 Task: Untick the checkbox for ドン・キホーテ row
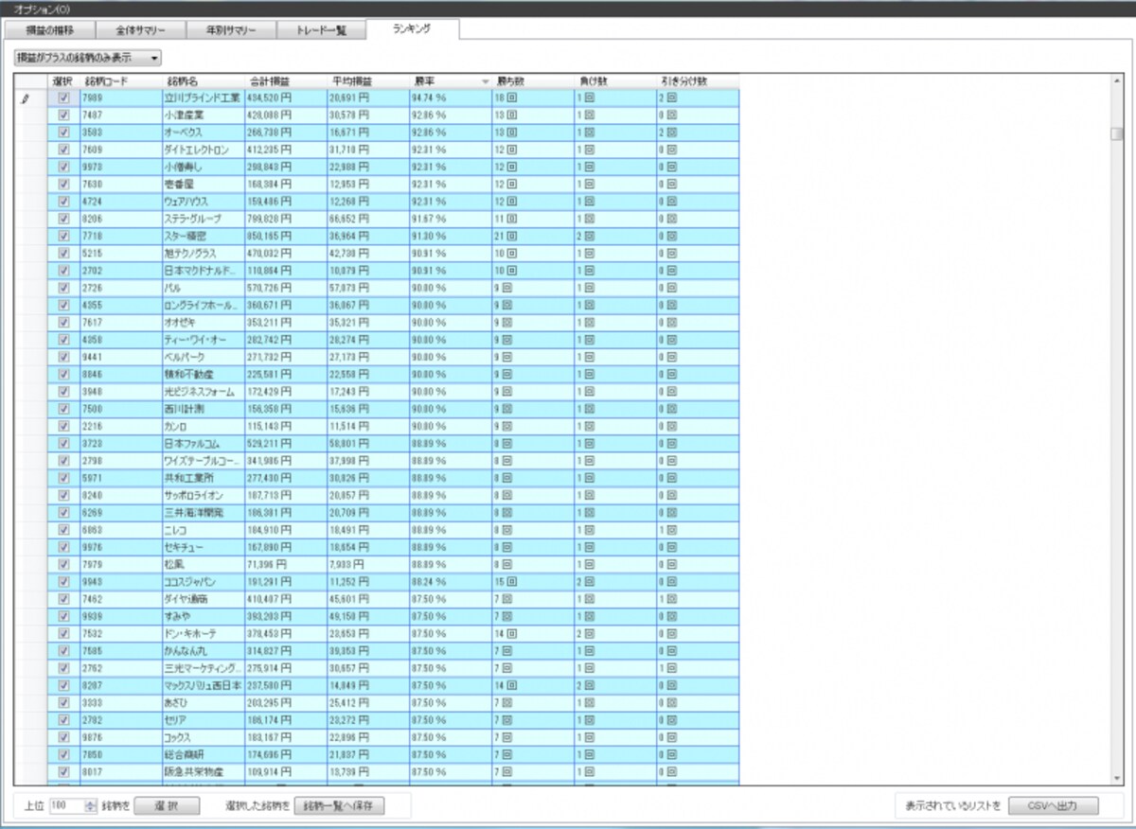tap(63, 633)
